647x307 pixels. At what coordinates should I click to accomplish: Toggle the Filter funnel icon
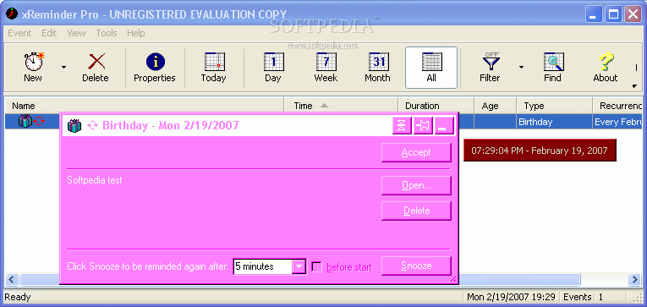491,68
